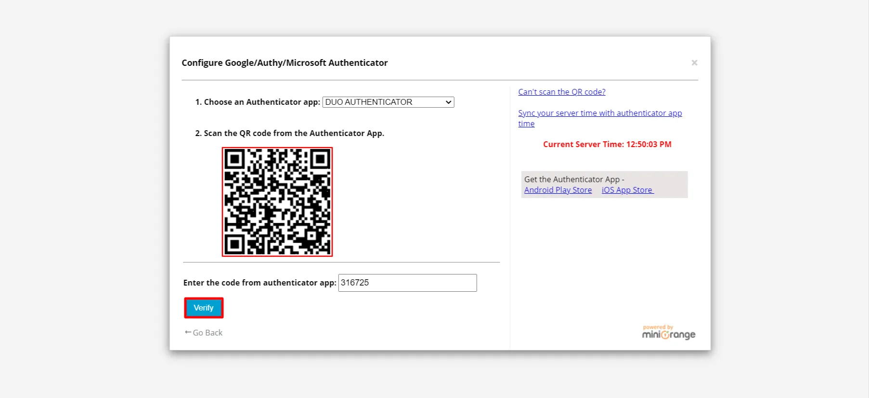Click the miniOrange logo
The image size is (869, 398).
coord(669,333)
